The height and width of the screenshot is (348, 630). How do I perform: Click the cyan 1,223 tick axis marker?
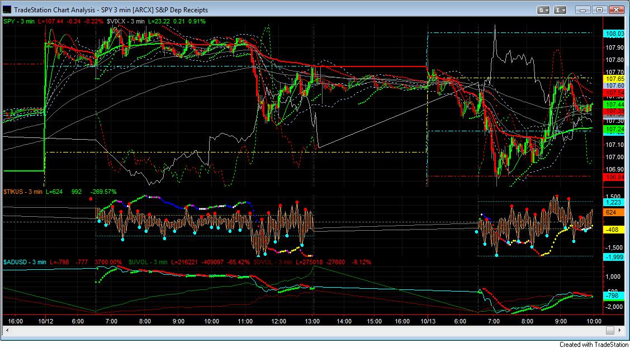(x=614, y=202)
